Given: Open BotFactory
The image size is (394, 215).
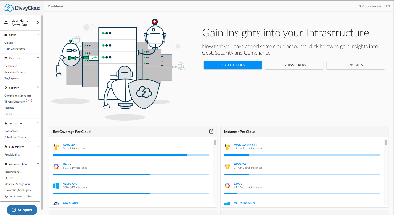Looking at the screenshot, I should (x=11, y=131).
